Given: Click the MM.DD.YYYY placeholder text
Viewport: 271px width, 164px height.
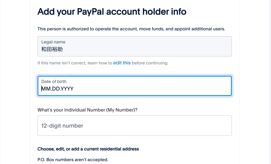Looking at the screenshot, I should click(57, 89).
